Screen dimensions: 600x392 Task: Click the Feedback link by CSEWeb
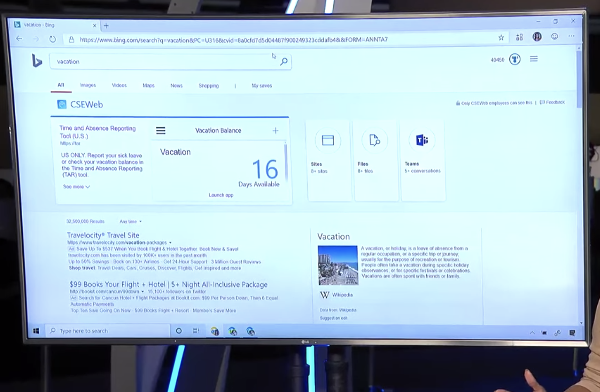[553, 102]
